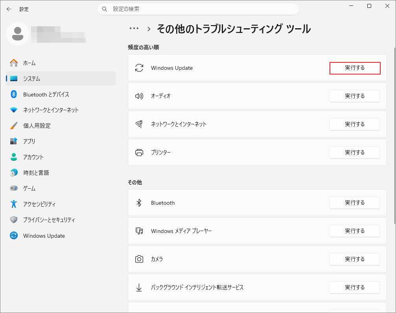Open 個人用設定 in the sidebar

[x=61, y=126]
